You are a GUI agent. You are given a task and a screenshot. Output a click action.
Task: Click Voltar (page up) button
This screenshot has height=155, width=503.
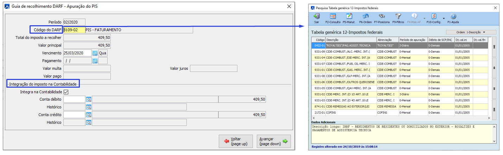[x=236, y=141]
